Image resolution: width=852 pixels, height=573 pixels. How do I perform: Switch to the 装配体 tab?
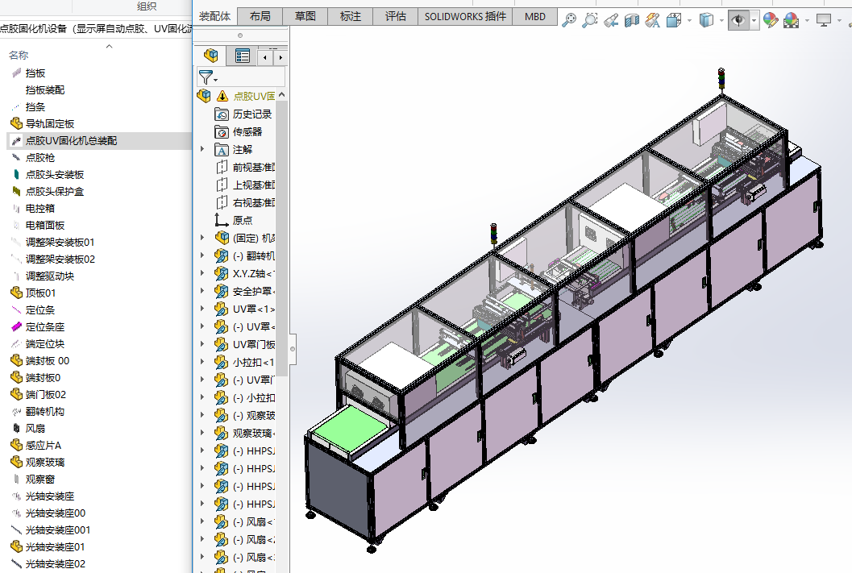[214, 16]
